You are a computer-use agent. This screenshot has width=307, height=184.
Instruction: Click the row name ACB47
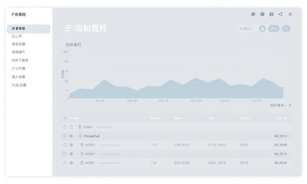click(90, 154)
